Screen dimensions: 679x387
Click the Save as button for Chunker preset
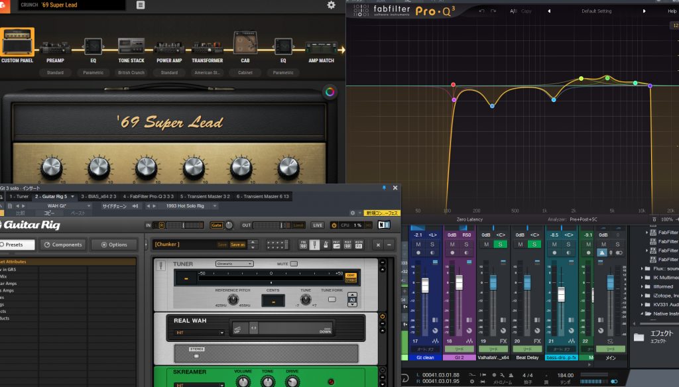coord(237,245)
